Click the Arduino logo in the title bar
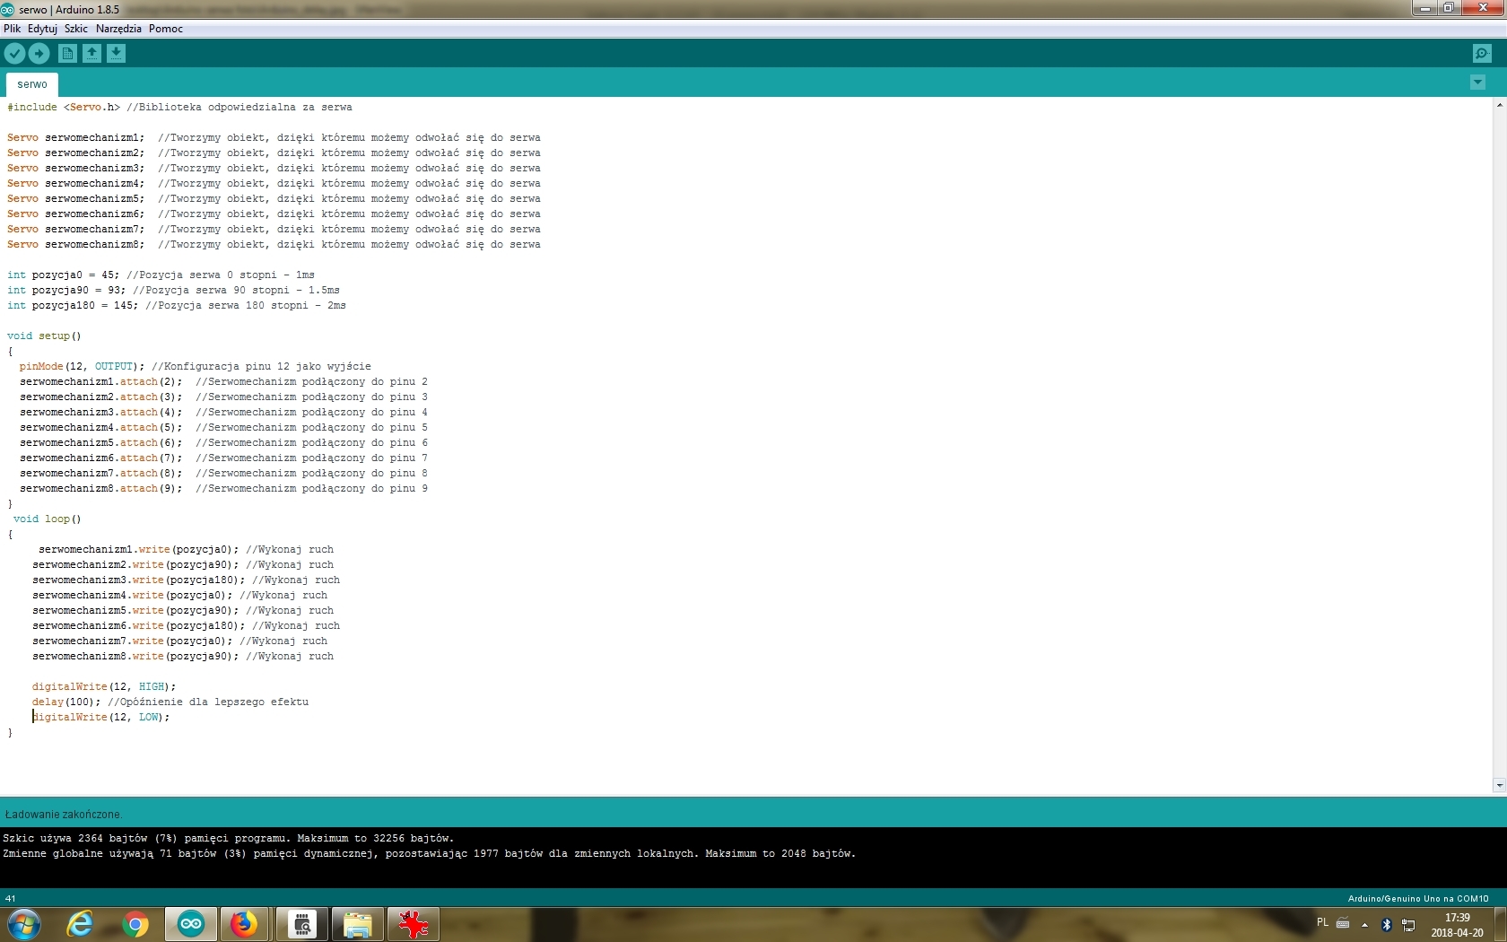This screenshot has height=942, width=1507. [8, 9]
